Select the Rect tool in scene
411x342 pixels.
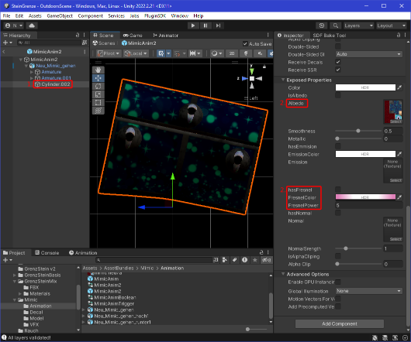click(x=98, y=102)
